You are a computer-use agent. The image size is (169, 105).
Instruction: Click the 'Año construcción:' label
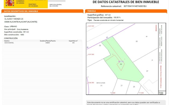[12, 35]
